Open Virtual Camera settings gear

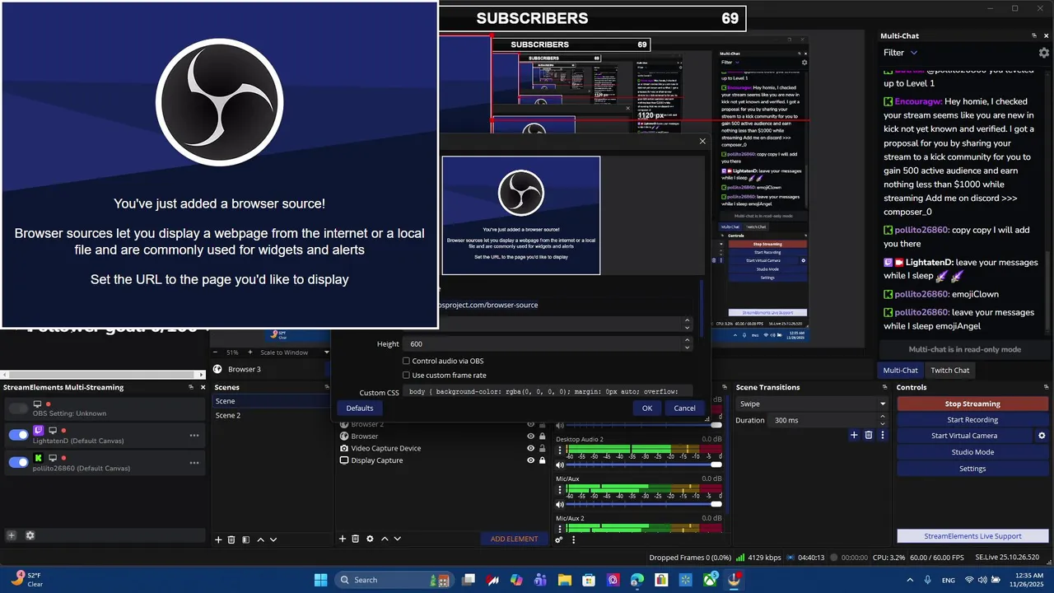1042,436
